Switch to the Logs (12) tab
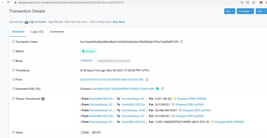Image resolution: width=267 pixels, height=138 pixels. [x=37, y=32]
